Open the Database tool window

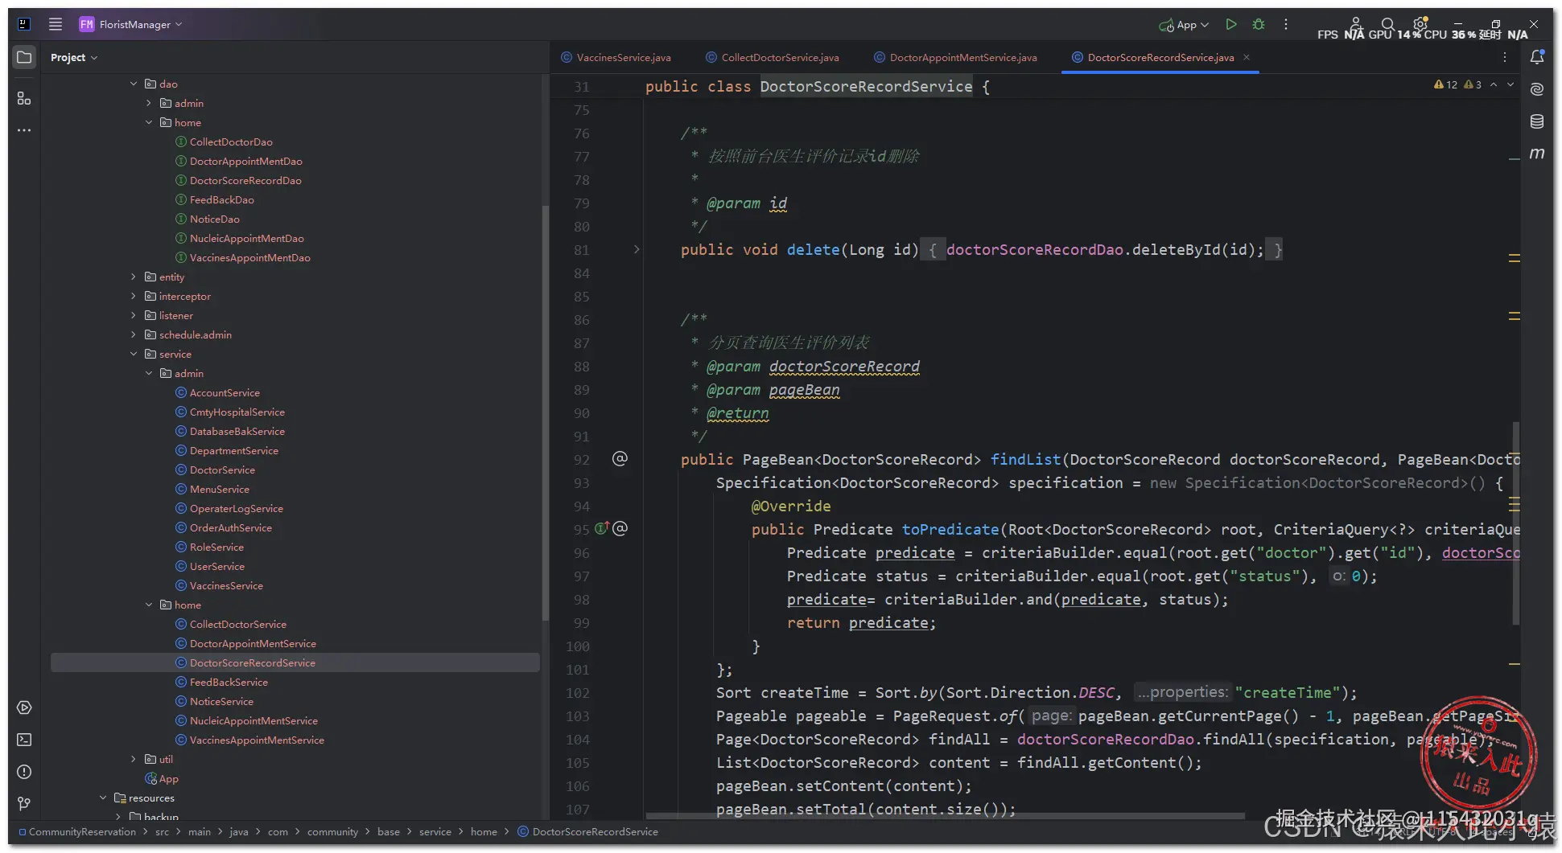(1537, 121)
